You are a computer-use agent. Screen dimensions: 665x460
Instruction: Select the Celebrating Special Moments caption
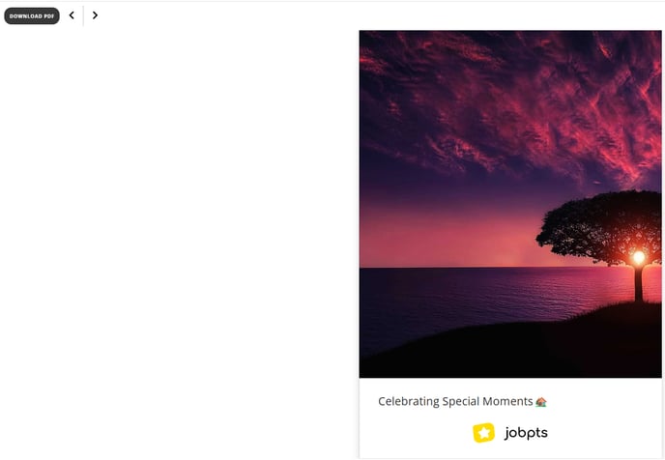[x=462, y=401]
